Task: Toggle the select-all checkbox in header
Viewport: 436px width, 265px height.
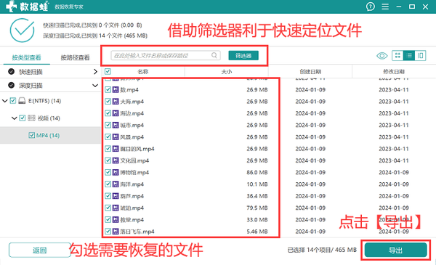Action: [108, 72]
